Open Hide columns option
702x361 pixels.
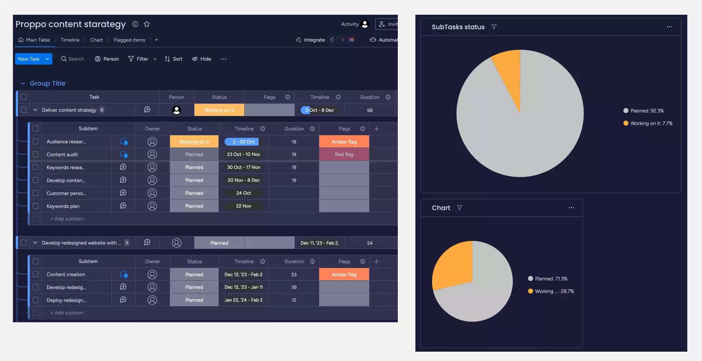click(x=202, y=59)
